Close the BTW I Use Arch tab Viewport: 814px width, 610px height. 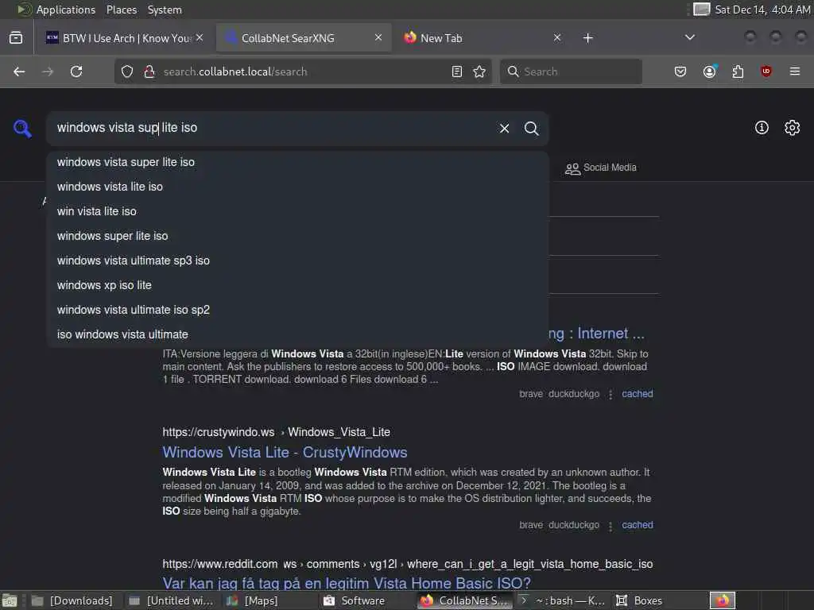click(x=200, y=38)
